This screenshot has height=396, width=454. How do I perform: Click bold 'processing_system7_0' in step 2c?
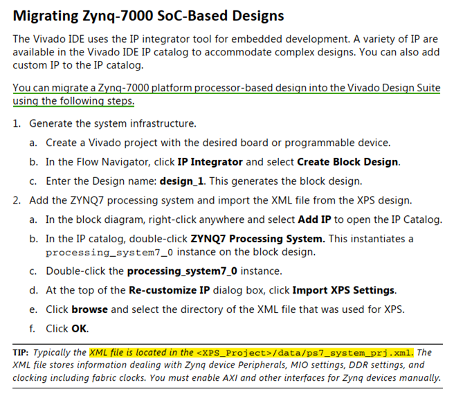pyautogui.click(x=182, y=271)
